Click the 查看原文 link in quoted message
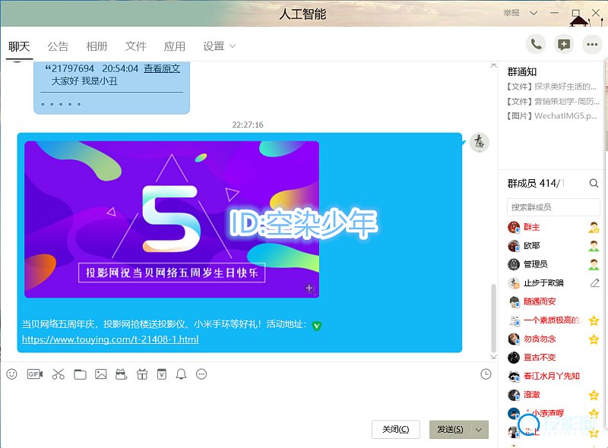Image resolution: width=608 pixels, height=448 pixels. 162,68
